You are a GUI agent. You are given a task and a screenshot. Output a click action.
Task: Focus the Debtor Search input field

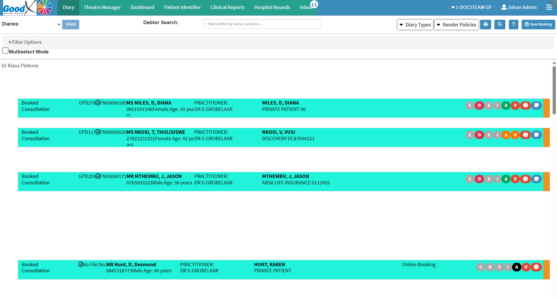point(263,24)
